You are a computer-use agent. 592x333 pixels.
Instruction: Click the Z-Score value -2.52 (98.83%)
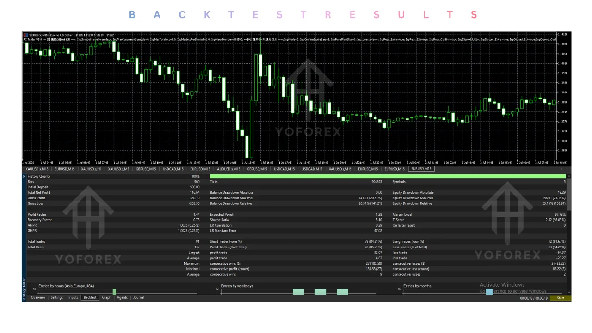coord(555,220)
